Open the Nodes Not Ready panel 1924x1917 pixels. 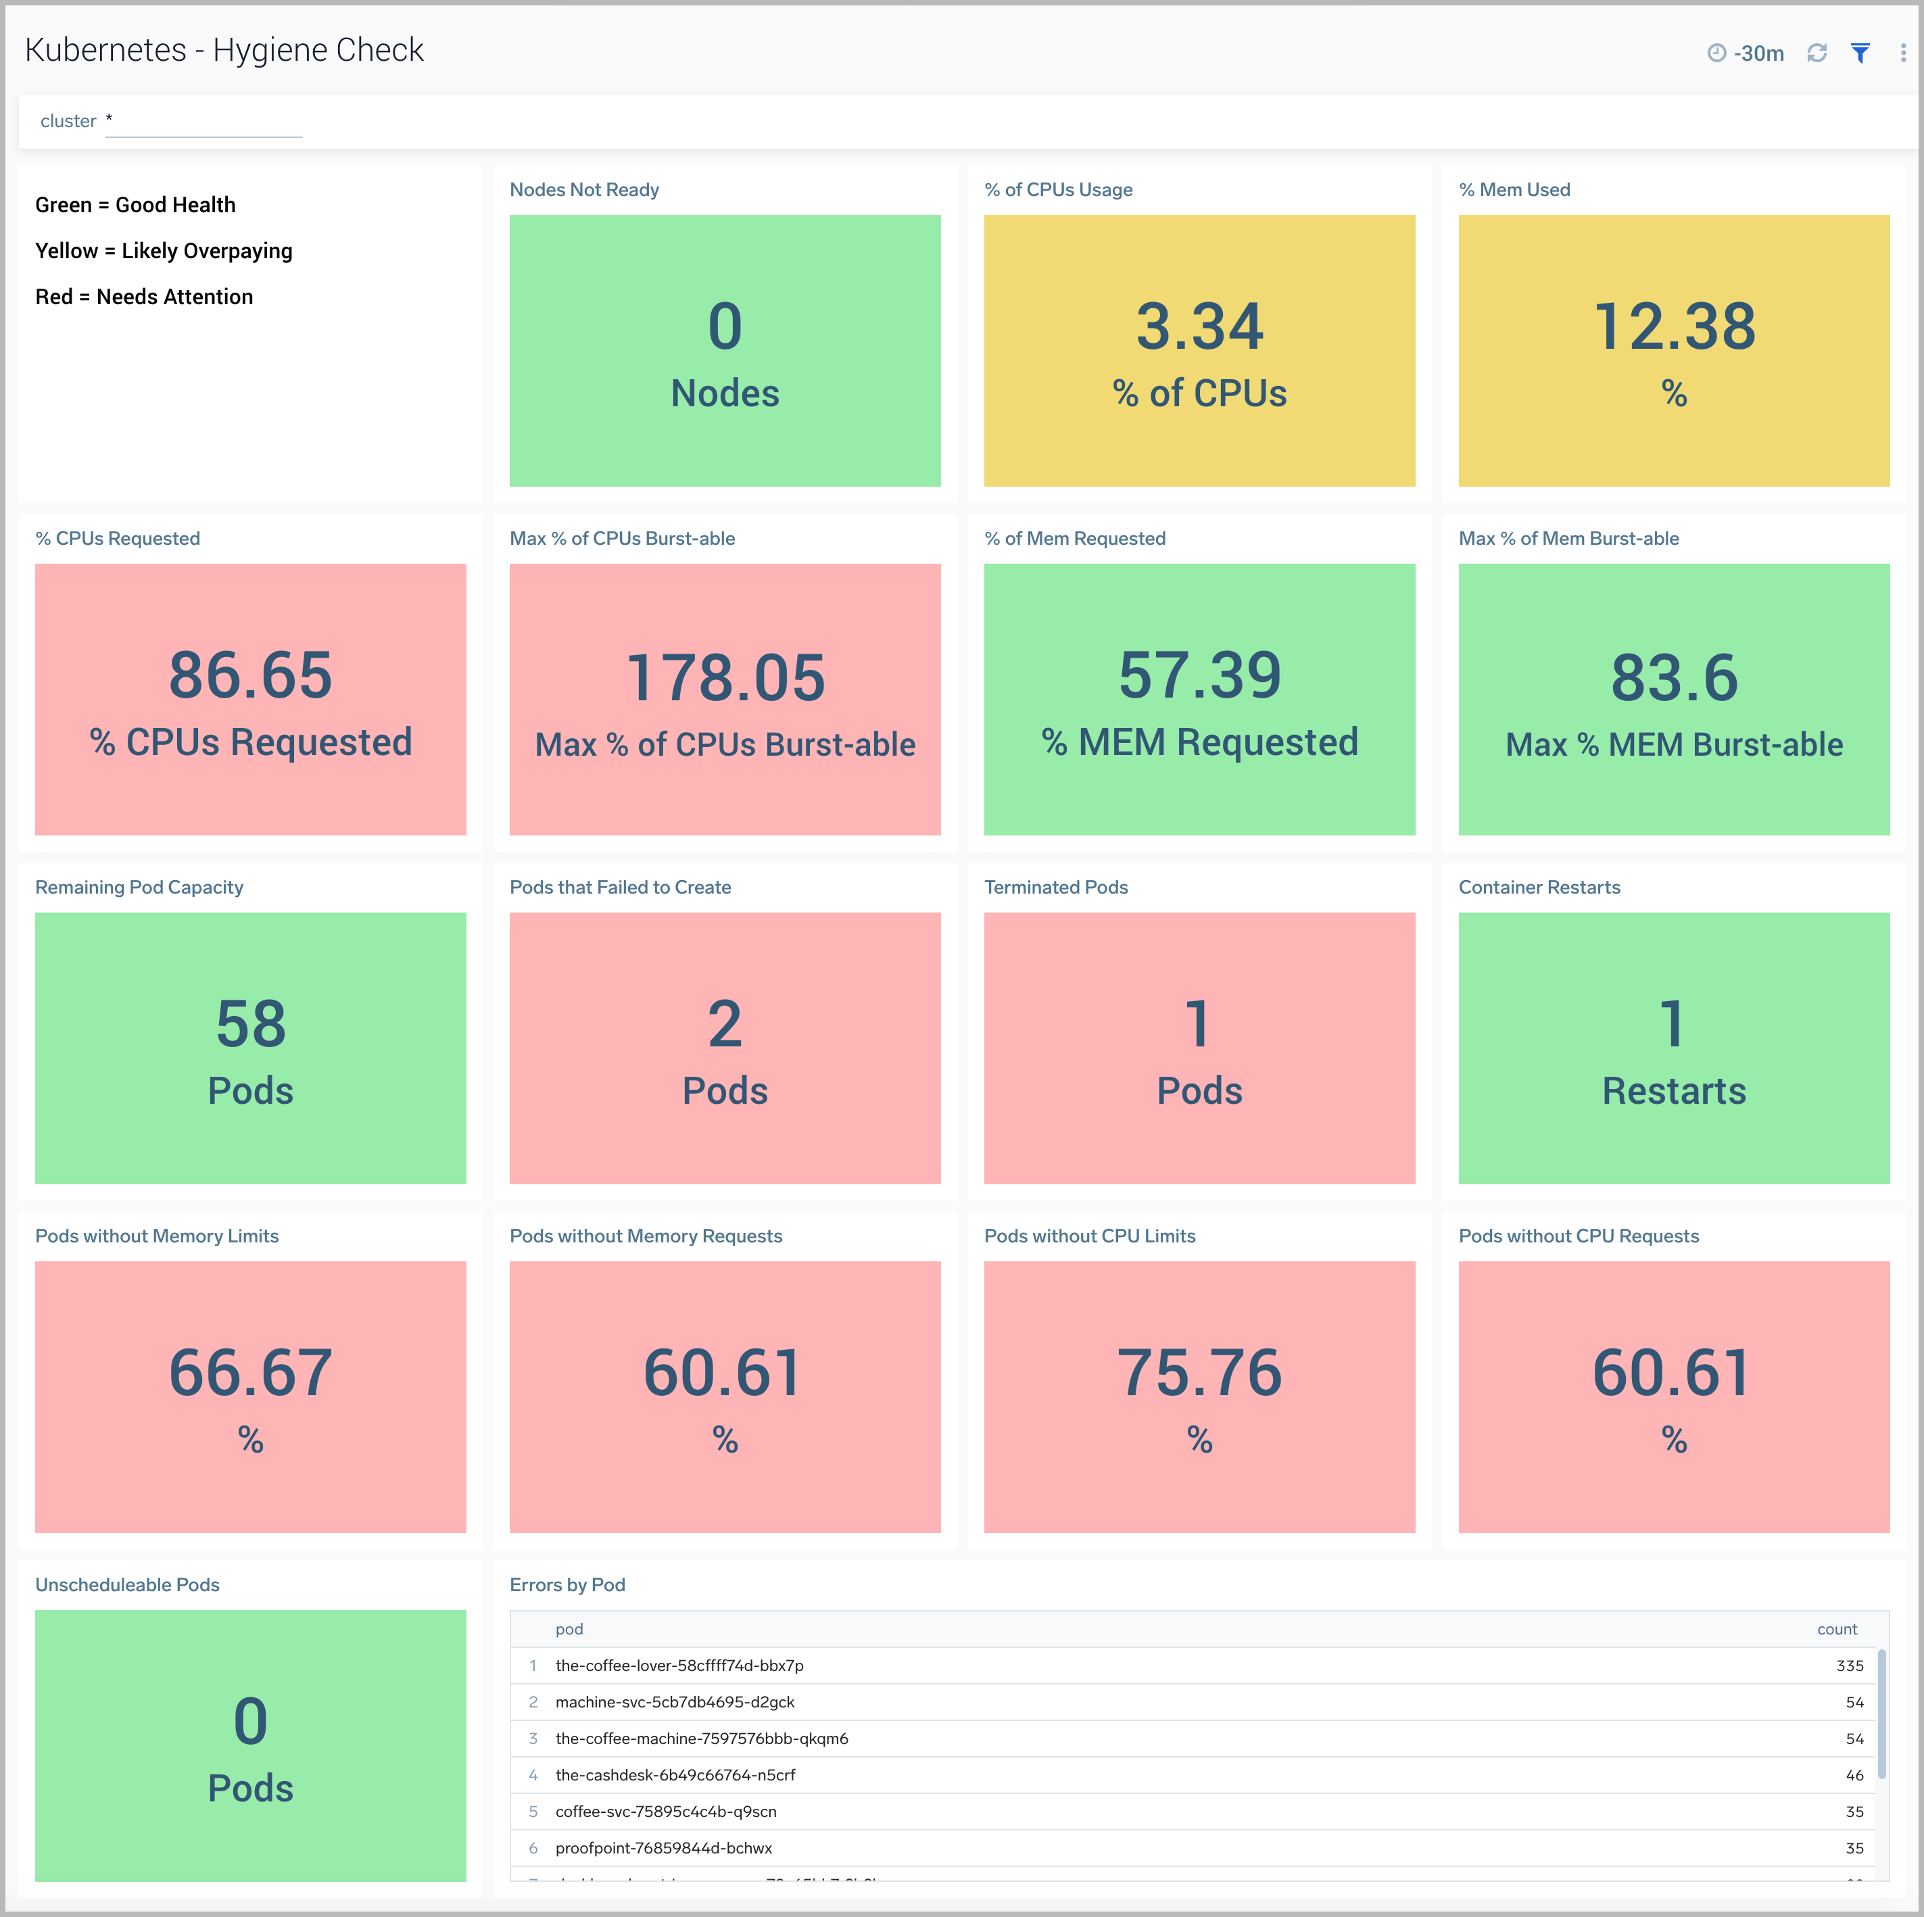[x=725, y=351]
